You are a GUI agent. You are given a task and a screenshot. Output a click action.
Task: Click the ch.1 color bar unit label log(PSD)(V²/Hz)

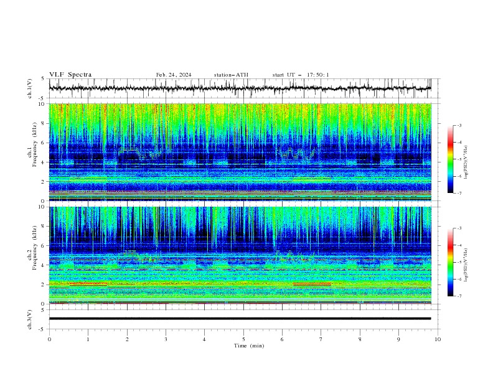point(466,162)
